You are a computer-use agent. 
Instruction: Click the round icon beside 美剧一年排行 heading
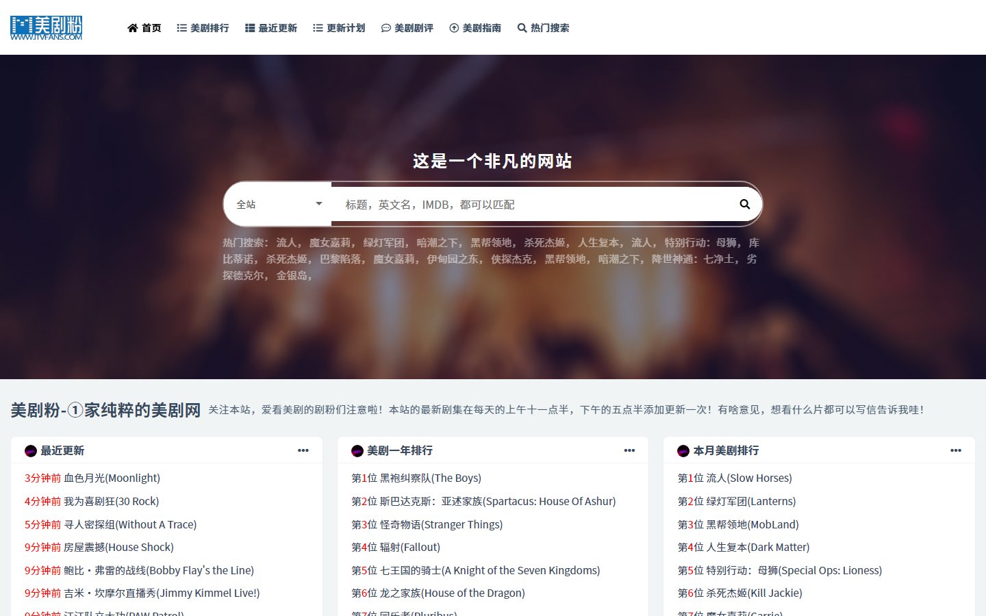357,451
